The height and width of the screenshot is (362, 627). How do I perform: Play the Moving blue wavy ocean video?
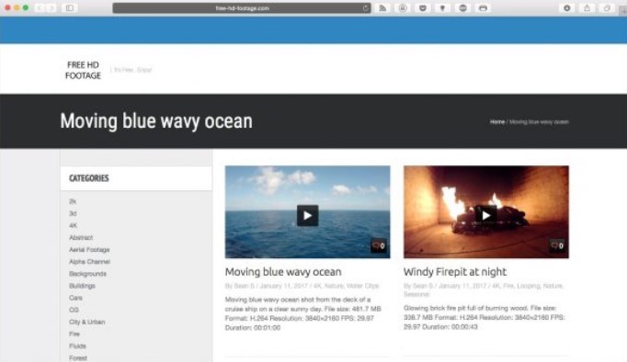tap(307, 215)
